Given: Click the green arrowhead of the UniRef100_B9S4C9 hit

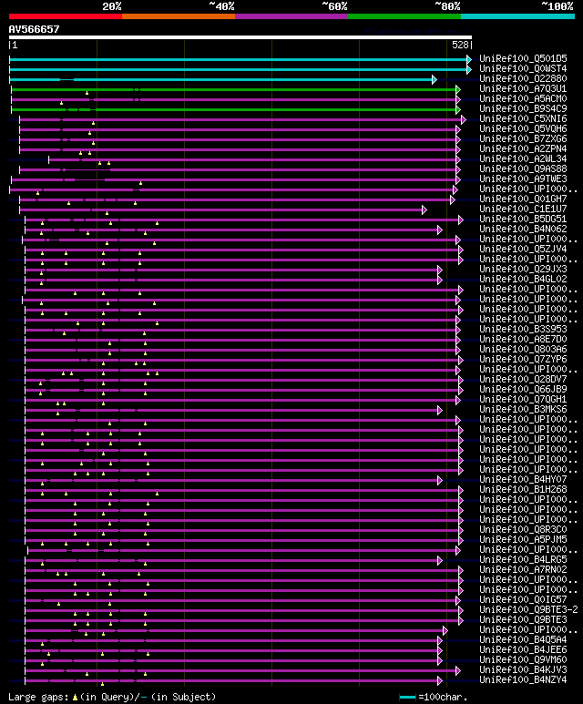Looking at the screenshot, I should click(x=458, y=109).
